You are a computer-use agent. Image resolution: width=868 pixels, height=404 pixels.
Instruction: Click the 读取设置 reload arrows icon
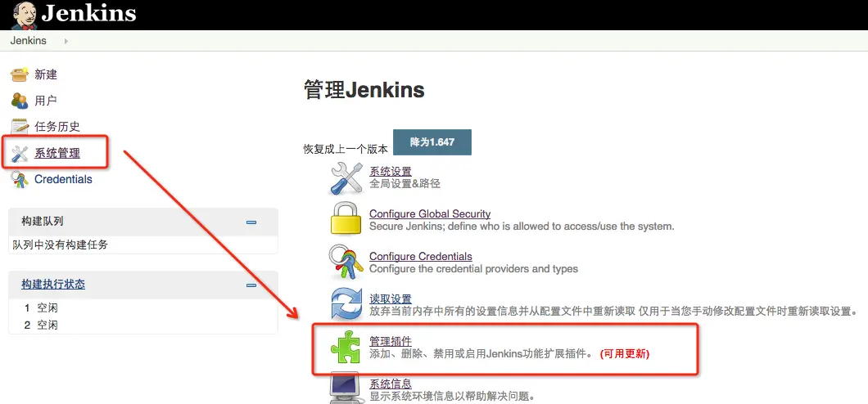[346, 304]
